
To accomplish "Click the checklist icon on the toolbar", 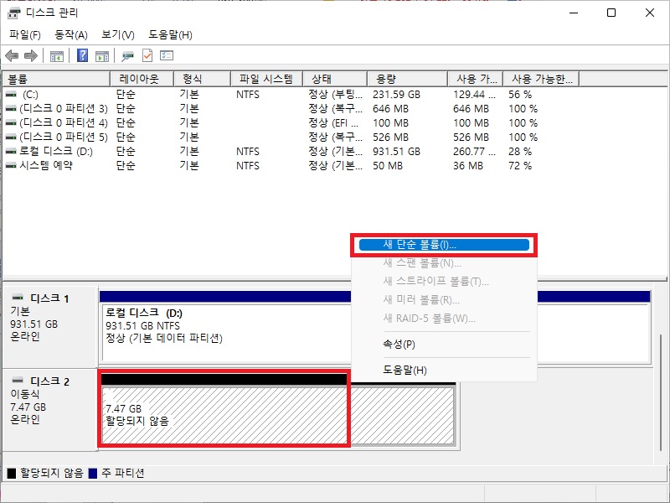I will click(x=167, y=56).
